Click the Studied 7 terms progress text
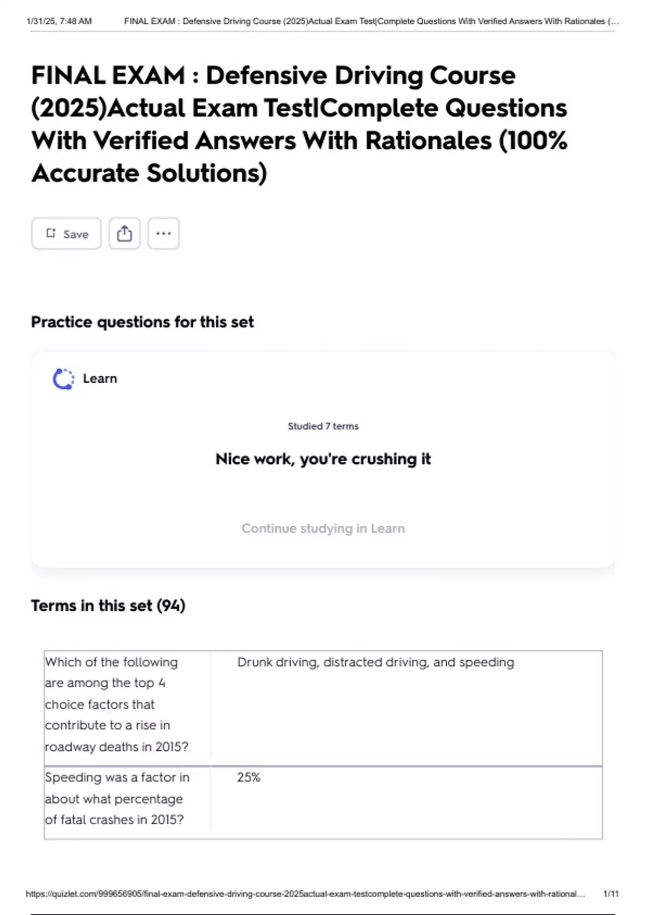The height and width of the screenshot is (915, 646). point(323,426)
